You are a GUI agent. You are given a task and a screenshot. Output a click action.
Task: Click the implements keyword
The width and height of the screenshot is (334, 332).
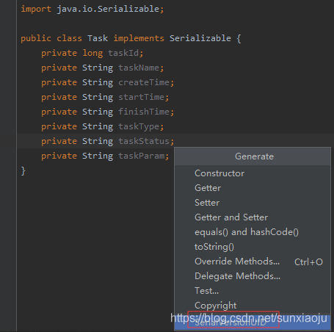[x=139, y=38]
